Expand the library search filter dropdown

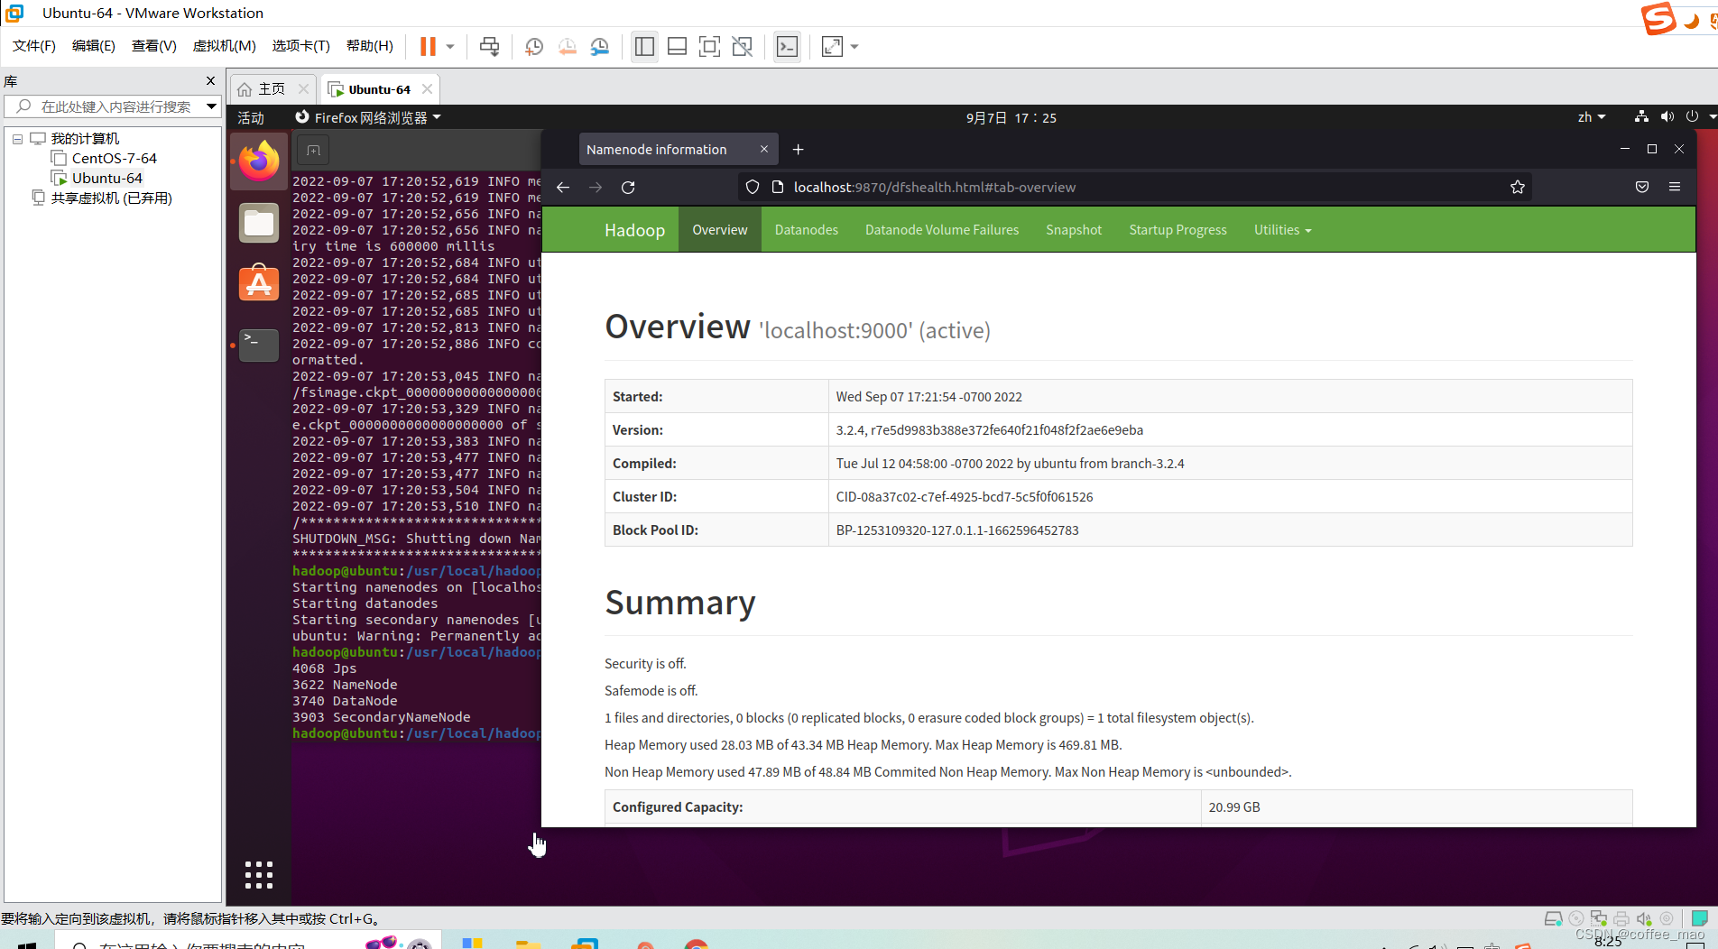point(211,106)
